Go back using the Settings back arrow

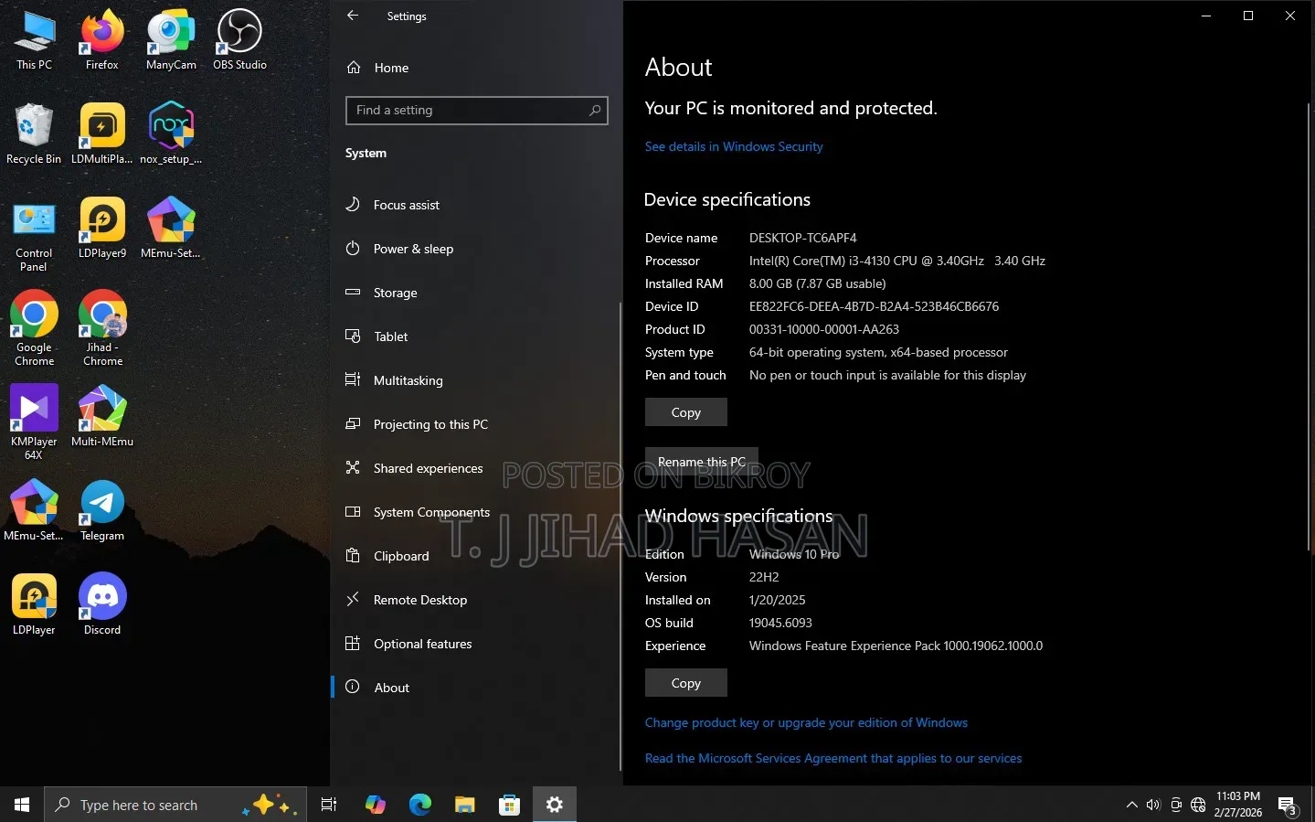353,16
